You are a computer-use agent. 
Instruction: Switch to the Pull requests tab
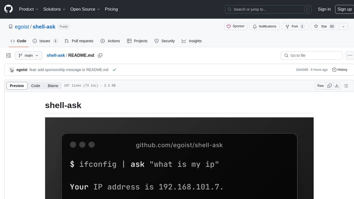pos(79,41)
